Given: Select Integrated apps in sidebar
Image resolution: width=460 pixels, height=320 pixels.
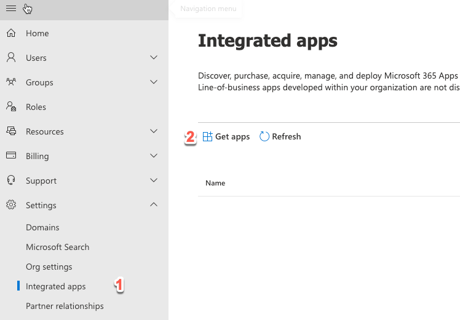Looking at the screenshot, I should tap(56, 286).
